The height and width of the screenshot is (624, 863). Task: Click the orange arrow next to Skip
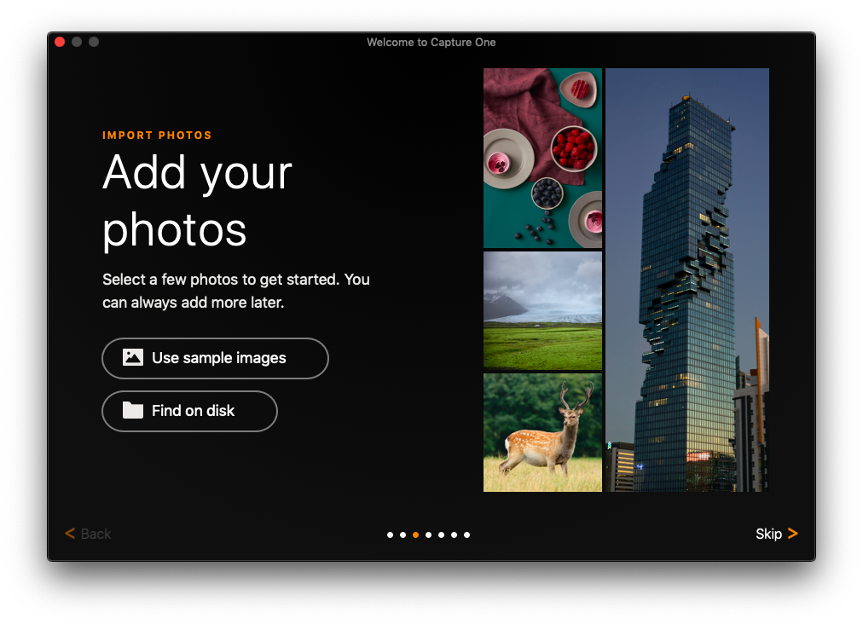(x=792, y=533)
